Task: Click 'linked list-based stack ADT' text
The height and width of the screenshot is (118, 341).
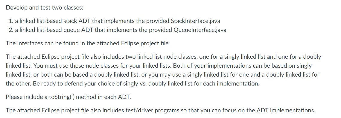Action: pyautogui.click(x=55, y=21)
